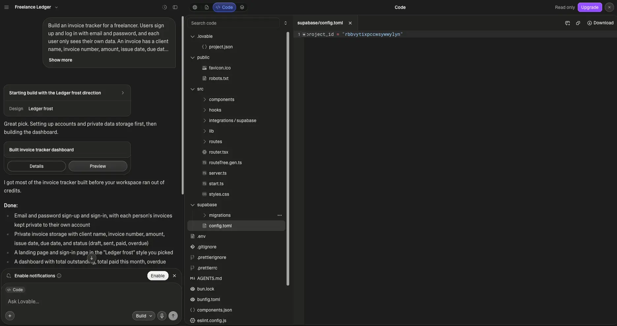617x326 pixels.
Task: Open the .env file
Action: click(x=236, y=236)
